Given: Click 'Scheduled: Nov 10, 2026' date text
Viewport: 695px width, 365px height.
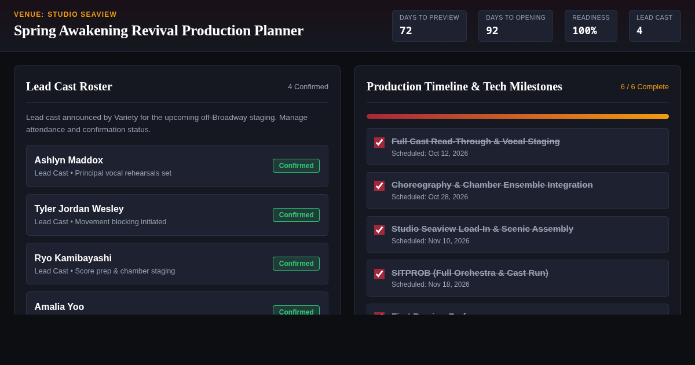Looking at the screenshot, I should tap(430, 241).
